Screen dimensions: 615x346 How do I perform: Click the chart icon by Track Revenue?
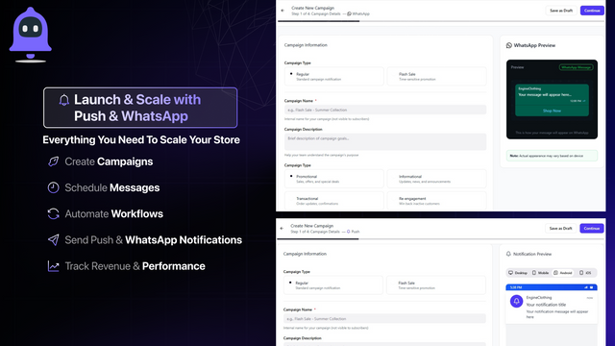point(54,266)
